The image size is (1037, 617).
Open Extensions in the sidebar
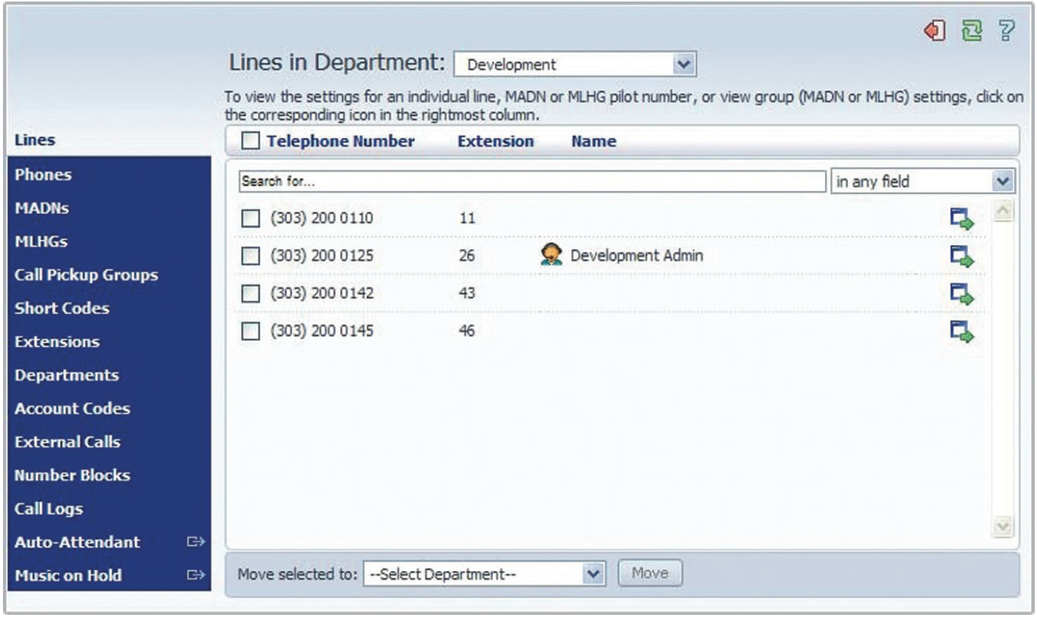[x=57, y=341]
